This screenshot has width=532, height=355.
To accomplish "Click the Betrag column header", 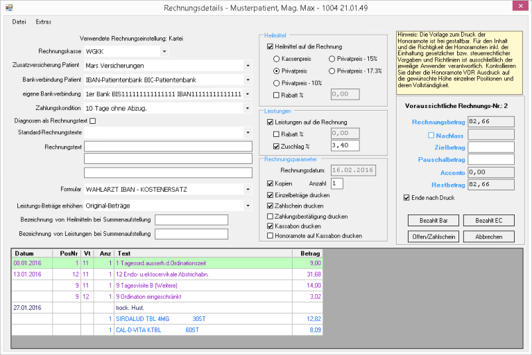I will pos(307,253).
